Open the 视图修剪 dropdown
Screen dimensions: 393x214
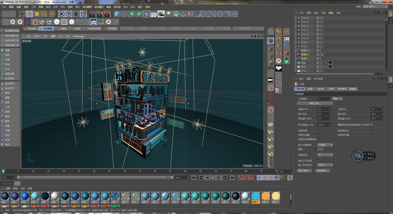pos(325,155)
